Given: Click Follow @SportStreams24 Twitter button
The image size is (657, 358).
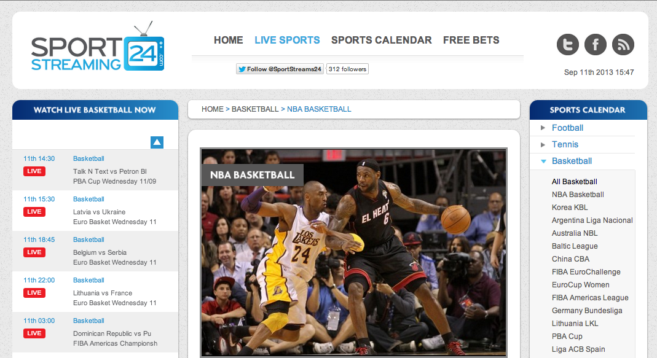Looking at the screenshot, I should click(x=280, y=69).
